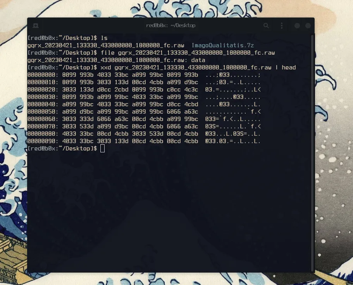Close the terminal window
353x285 pixels.
[x=308, y=26]
